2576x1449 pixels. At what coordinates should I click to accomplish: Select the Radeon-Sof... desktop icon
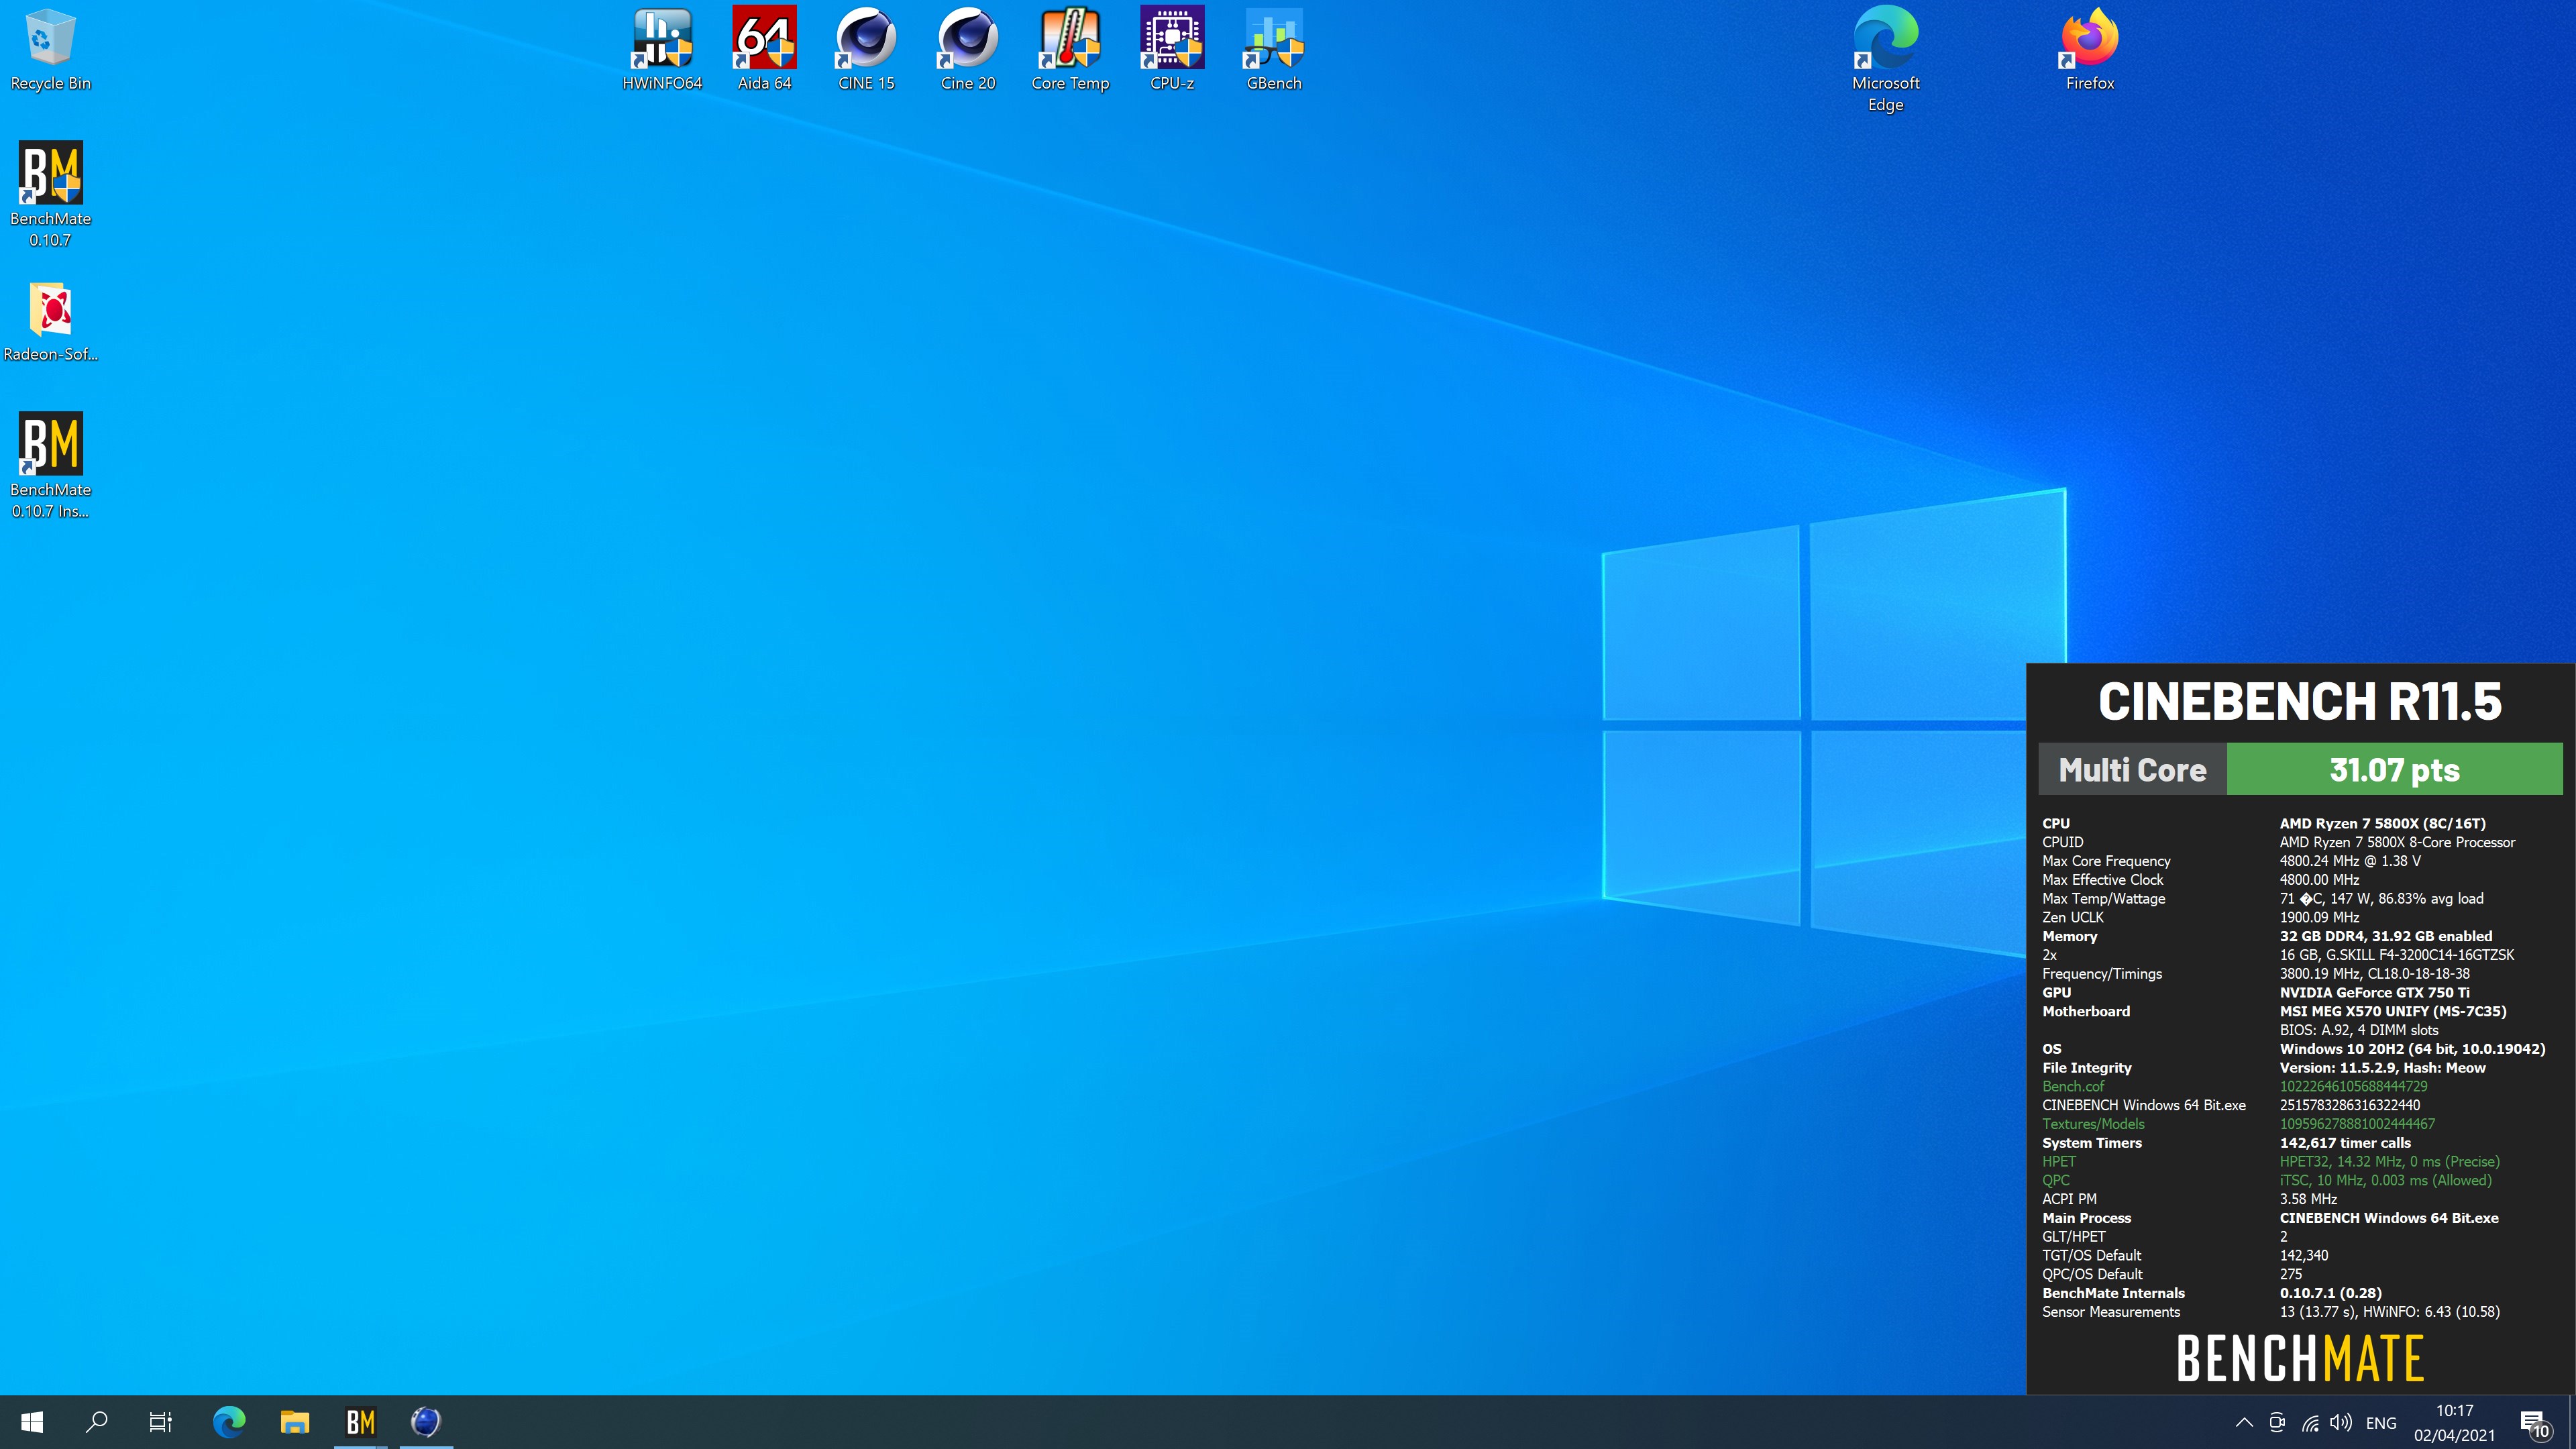[50, 322]
